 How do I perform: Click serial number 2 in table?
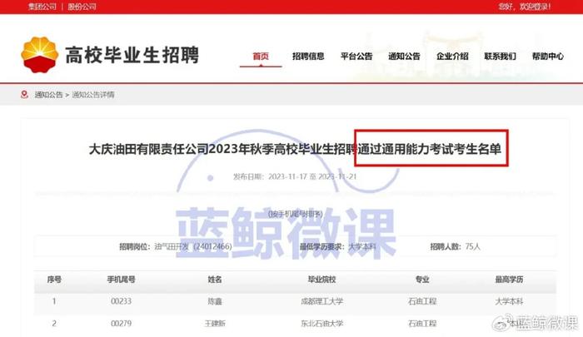click(x=54, y=324)
